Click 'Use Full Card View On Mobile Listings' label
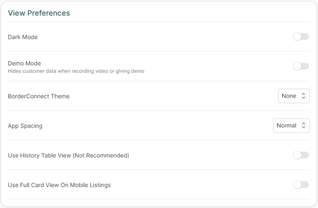Image resolution: width=318 pixels, height=208 pixels. 59,185
